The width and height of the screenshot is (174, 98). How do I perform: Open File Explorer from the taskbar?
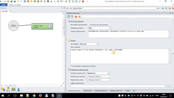pos(21,96)
